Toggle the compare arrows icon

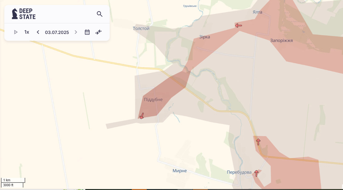coord(98,32)
